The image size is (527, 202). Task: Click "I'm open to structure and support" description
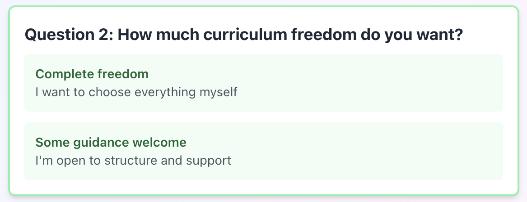click(x=133, y=160)
